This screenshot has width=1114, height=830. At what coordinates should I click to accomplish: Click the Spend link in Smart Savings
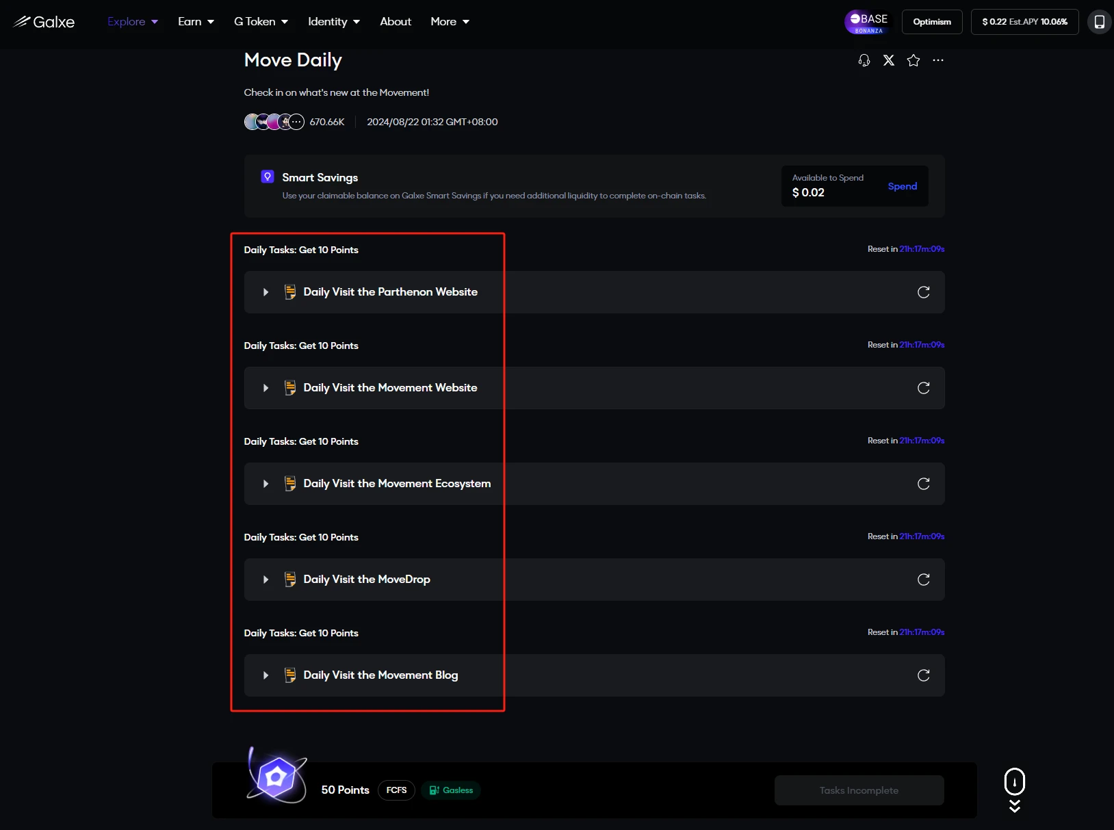pyautogui.click(x=902, y=186)
